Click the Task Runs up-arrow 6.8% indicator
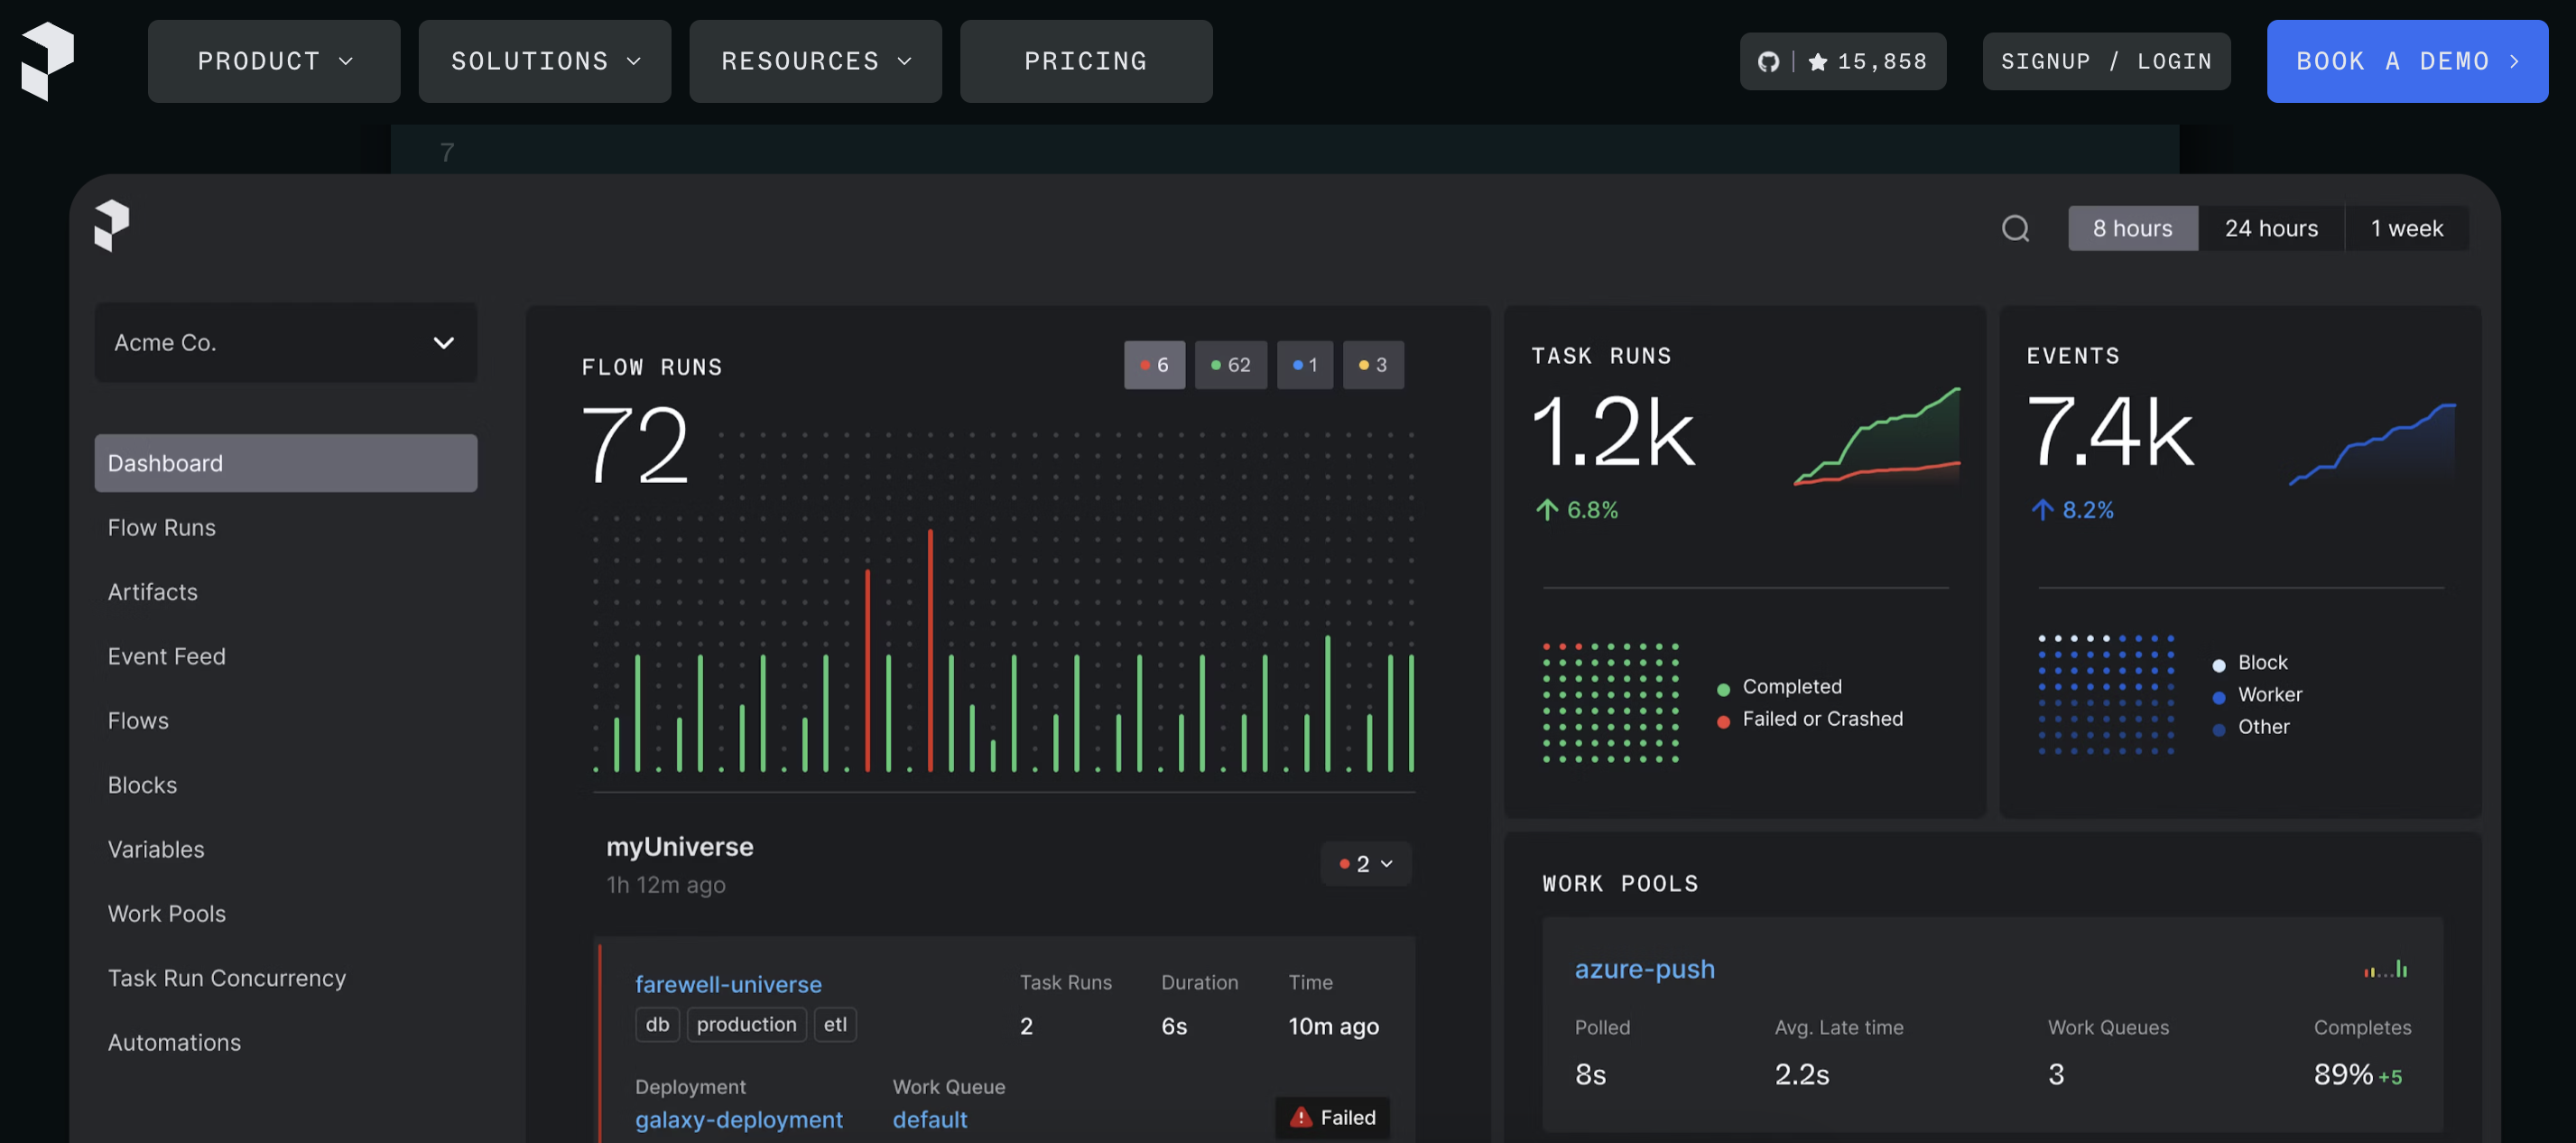Screen dimensions: 2576x1143 click(1576, 510)
